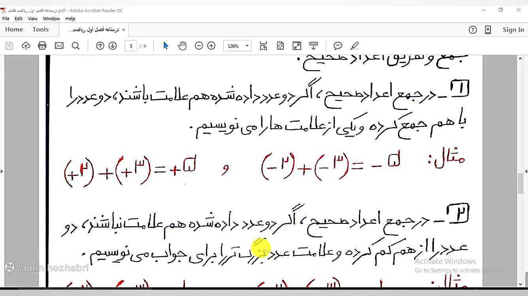Click the fit-width scrolling mode icon
This screenshot has width=528, height=296.
(264, 46)
